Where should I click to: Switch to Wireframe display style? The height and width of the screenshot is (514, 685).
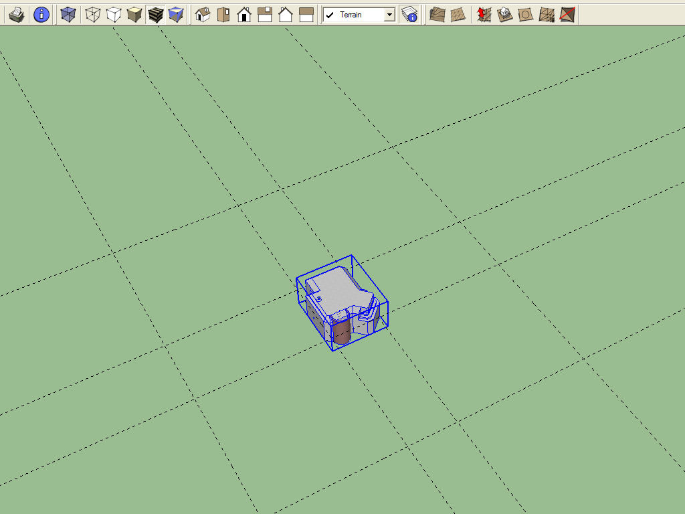(93, 15)
